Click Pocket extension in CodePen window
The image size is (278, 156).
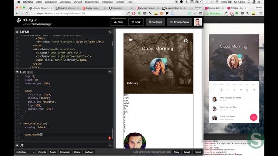[x=145, y=13]
